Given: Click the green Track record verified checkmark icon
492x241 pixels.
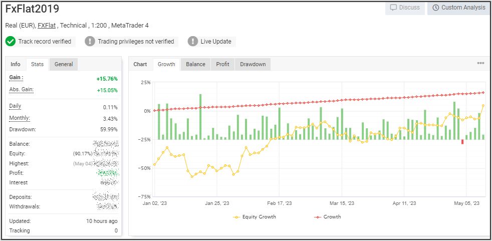Looking at the screenshot, I should click(11, 42).
